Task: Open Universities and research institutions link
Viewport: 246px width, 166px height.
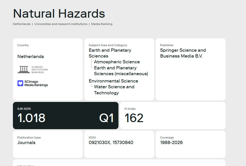Action: (x=61, y=24)
